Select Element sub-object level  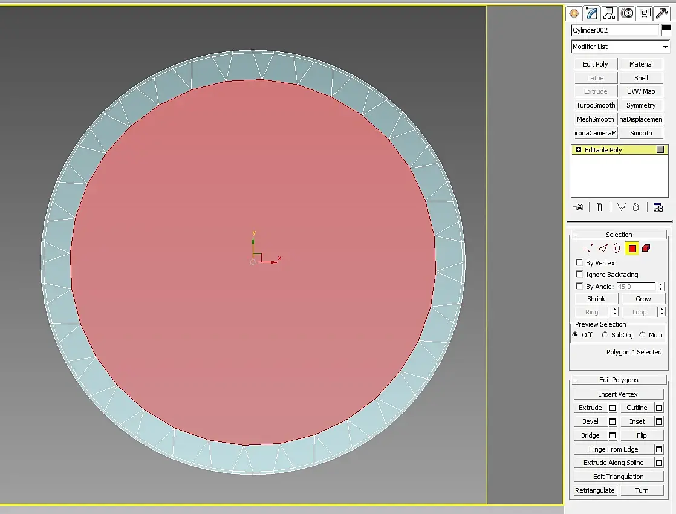(x=646, y=248)
